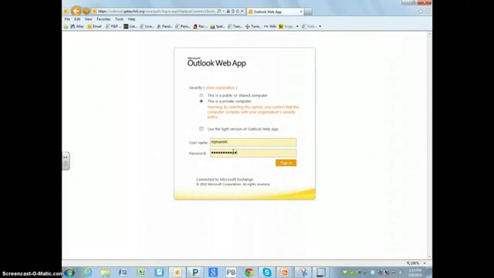Close the Outlook Web App tab
Viewport: 494px width, 278px height.
(301, 12)
